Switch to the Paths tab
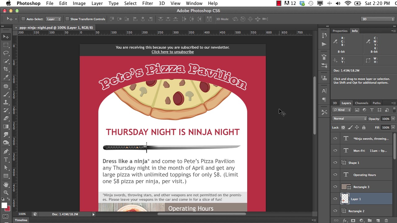 [x=377, y=103]
